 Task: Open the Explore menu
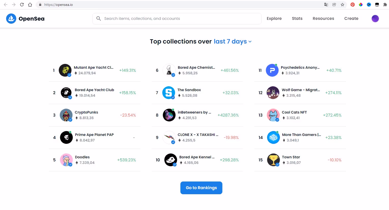(x=274, y=19)
